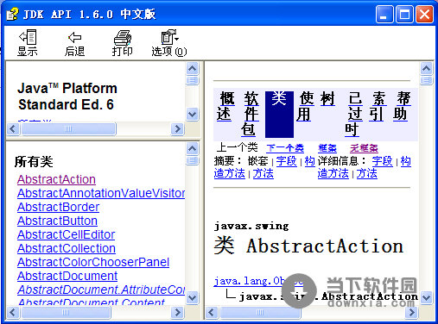Open the 选项 (Options) toolbar menu

click(169, 42)
